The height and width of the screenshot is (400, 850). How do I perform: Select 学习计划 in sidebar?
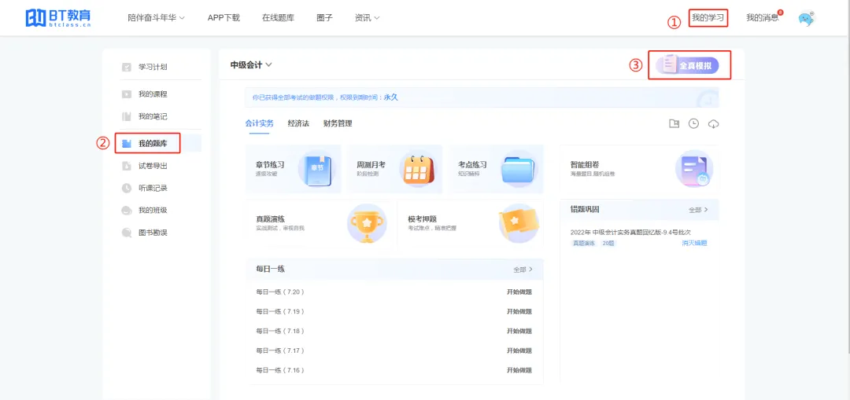tap(153, 67)
